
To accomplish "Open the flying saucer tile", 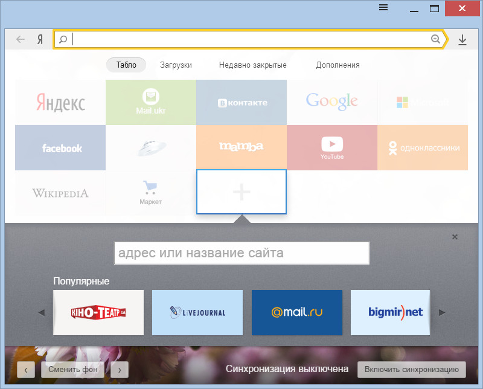I will coord(151,147).
